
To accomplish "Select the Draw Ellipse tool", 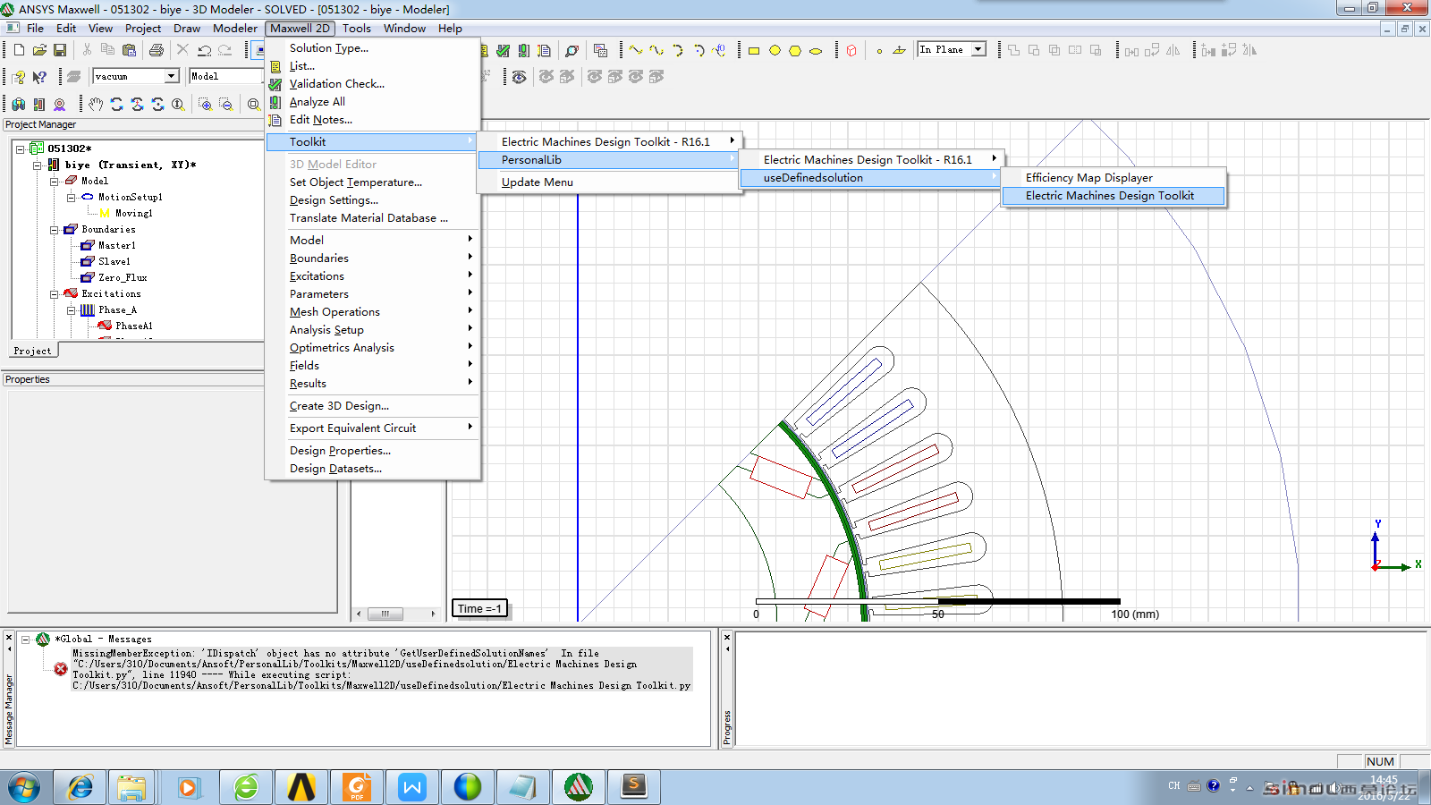I will [x=816, y=51].
